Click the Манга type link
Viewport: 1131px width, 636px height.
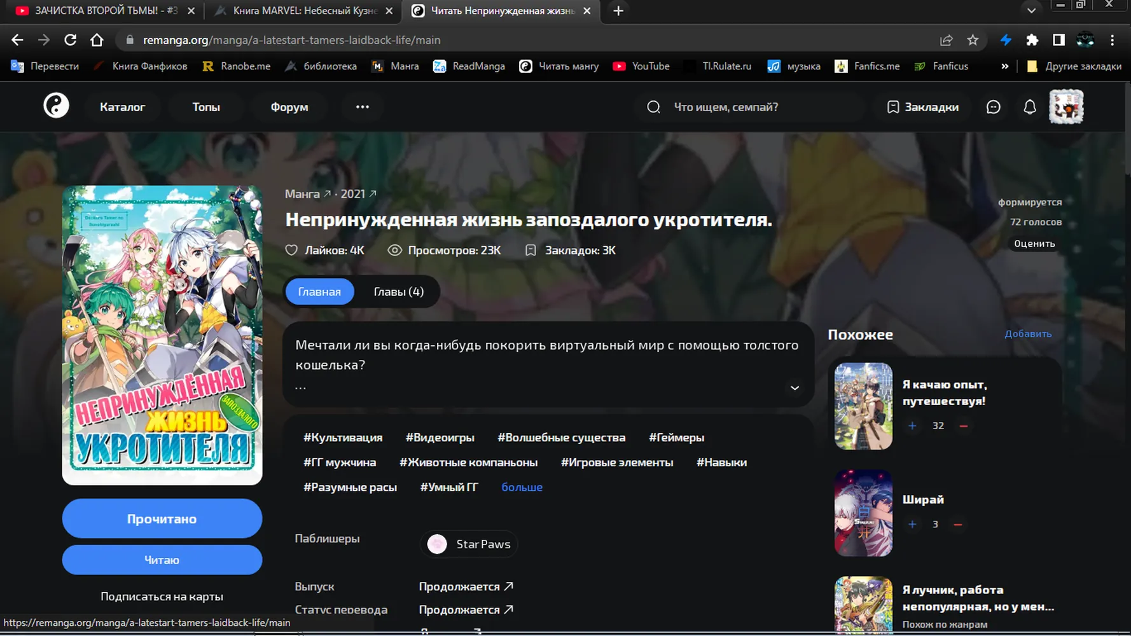308,193
